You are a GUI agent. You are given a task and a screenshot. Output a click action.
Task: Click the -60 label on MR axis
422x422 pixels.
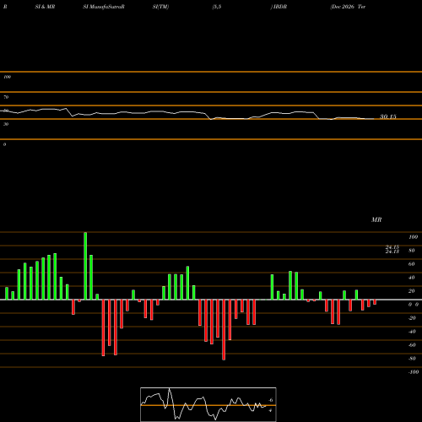tap(412, 345)
